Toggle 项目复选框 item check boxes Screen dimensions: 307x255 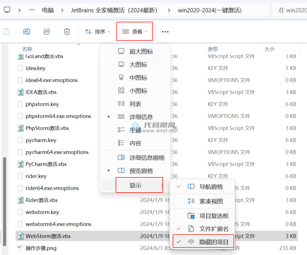202,216
